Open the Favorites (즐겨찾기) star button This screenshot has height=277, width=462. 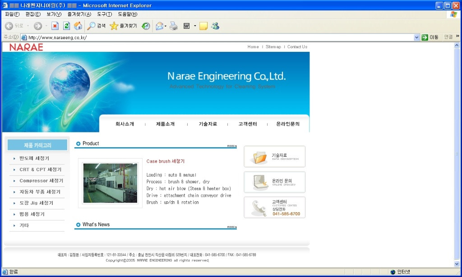click(123, 26)
